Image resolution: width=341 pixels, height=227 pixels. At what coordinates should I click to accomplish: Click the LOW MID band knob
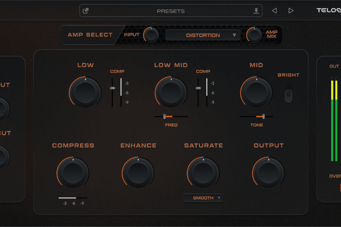pos(171,92)
